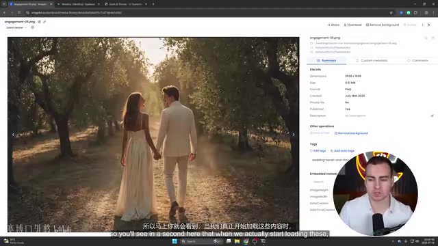
Task: Close the engagement-06.png browser tab
Action: (51, 4)
